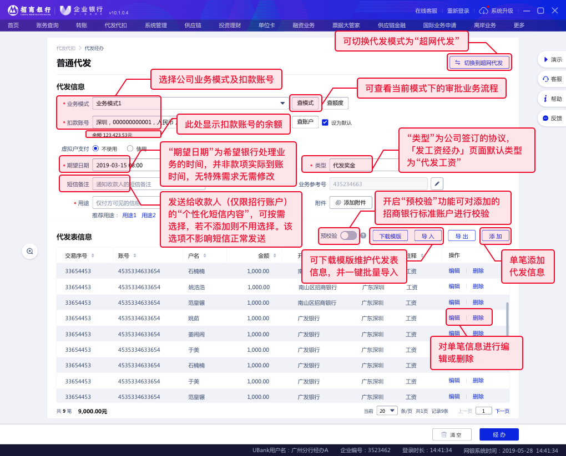Expand the 业务模式 dropdown
The image size is (566, 456).
(282, 103)
